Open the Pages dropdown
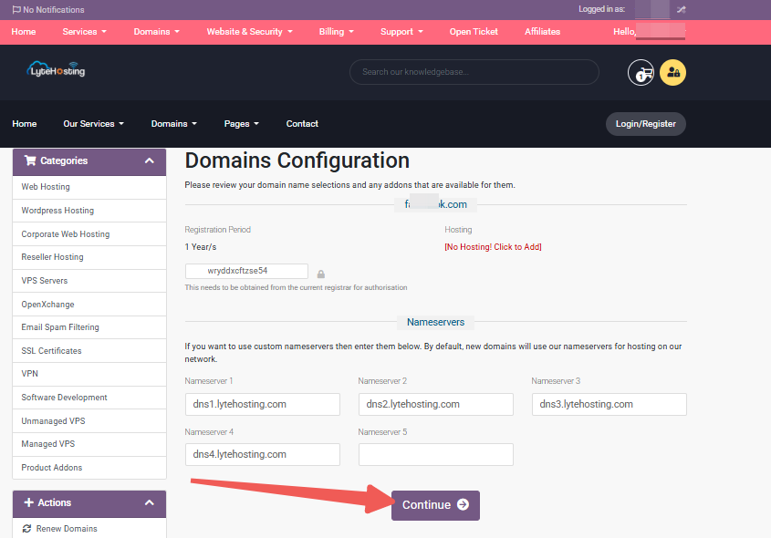The height and width of the screenshot is (538, 771). [241, 124]
